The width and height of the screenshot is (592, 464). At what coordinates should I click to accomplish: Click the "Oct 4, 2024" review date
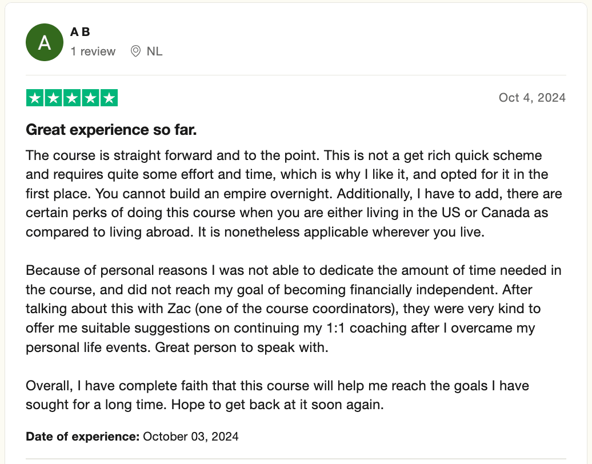click(x=532, y=98)
